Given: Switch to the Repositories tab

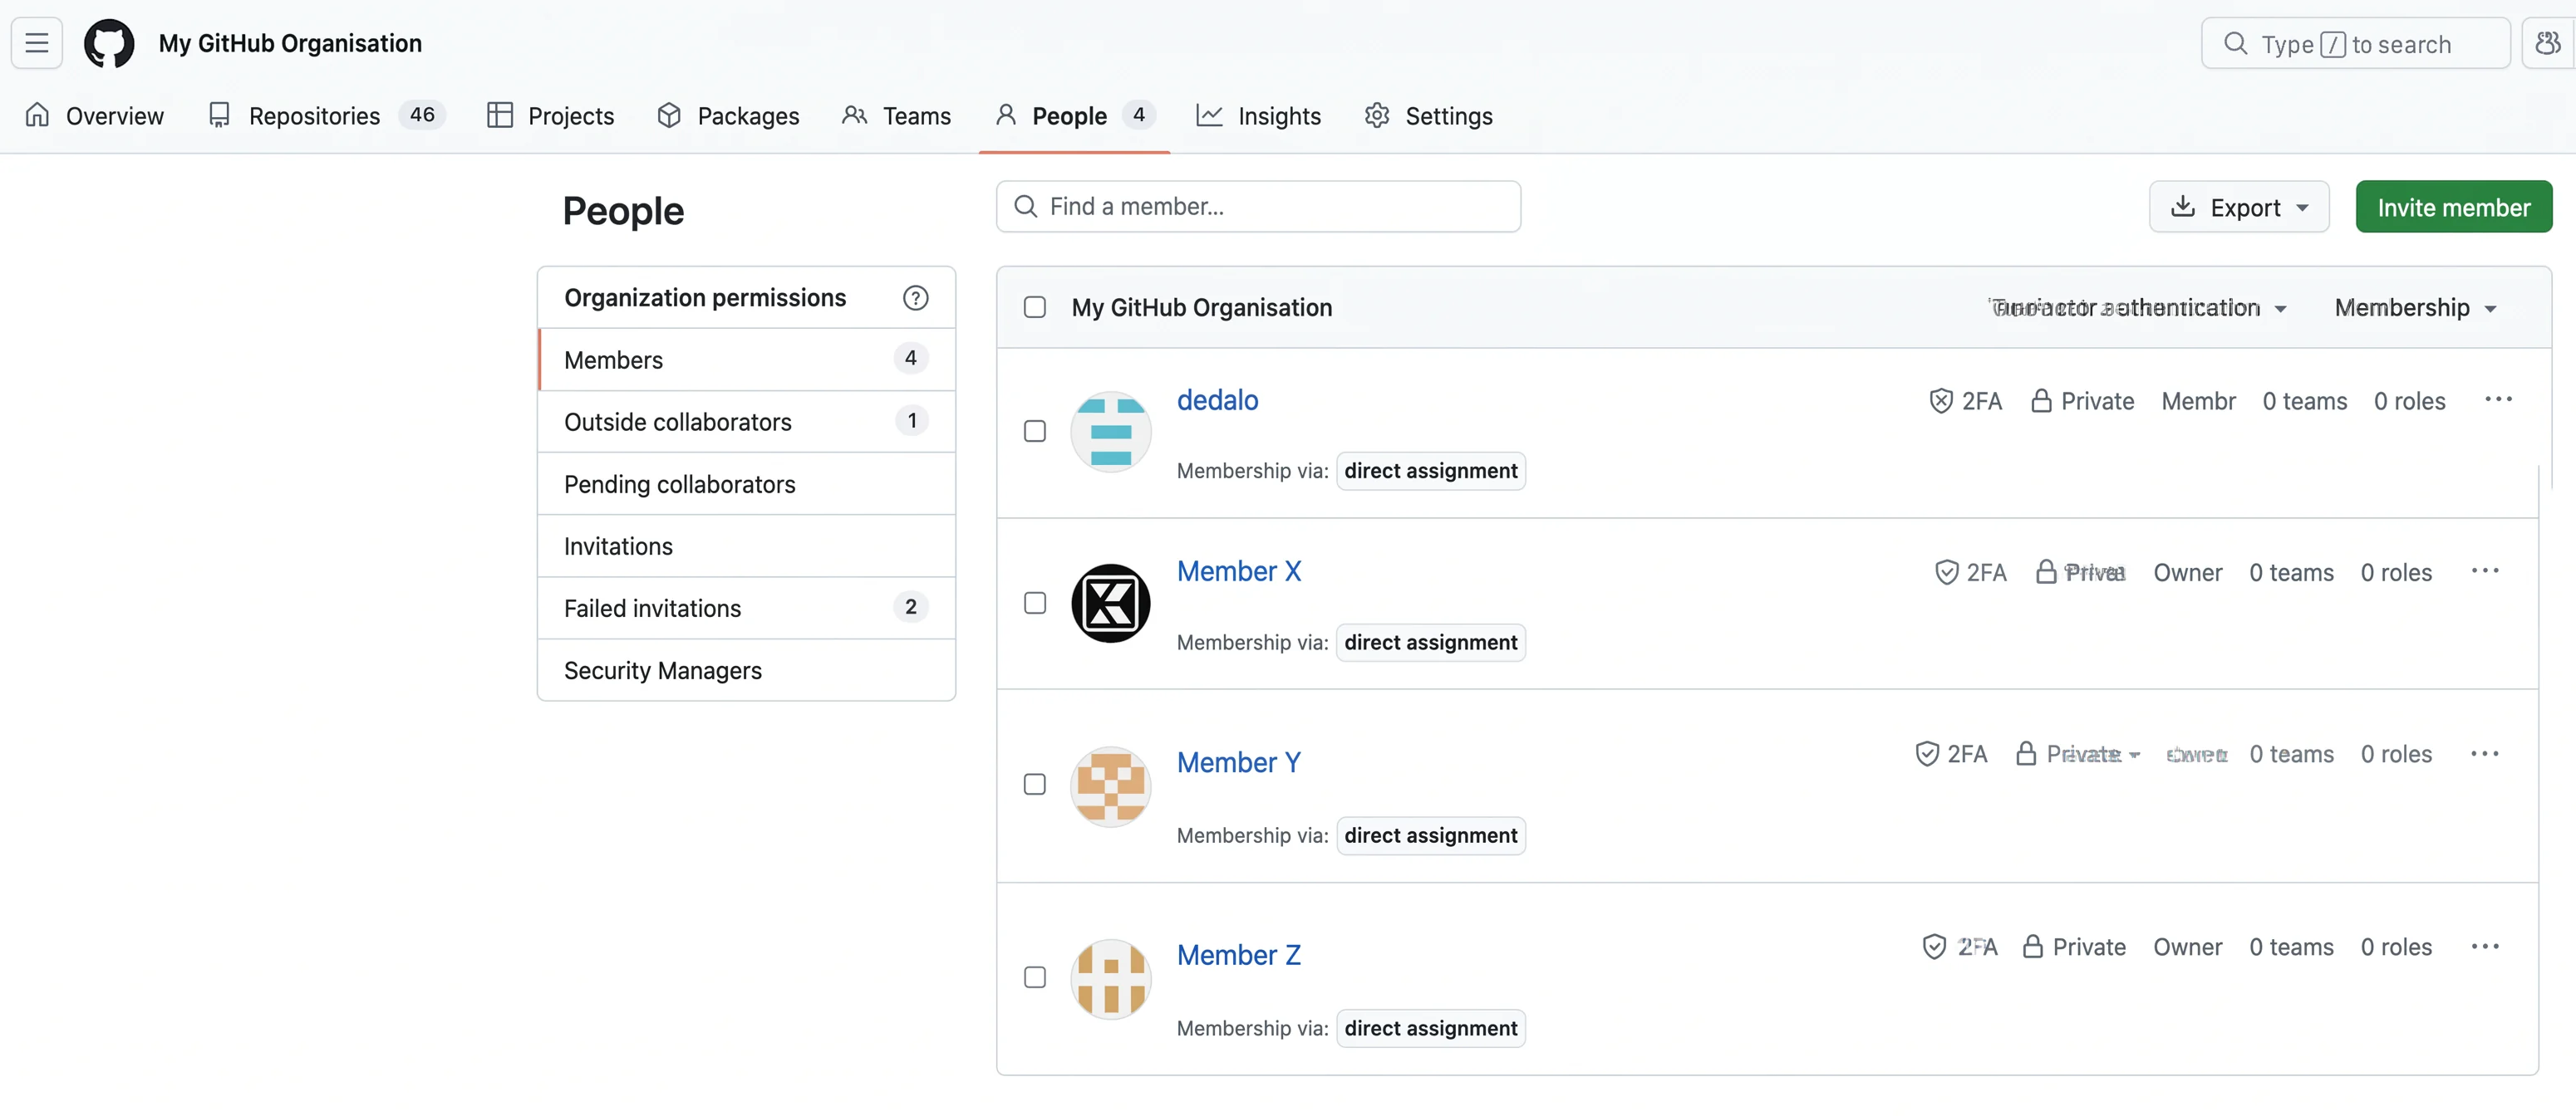Looking at the screenshot, I should pyautogui.click(x=326, y=116).
